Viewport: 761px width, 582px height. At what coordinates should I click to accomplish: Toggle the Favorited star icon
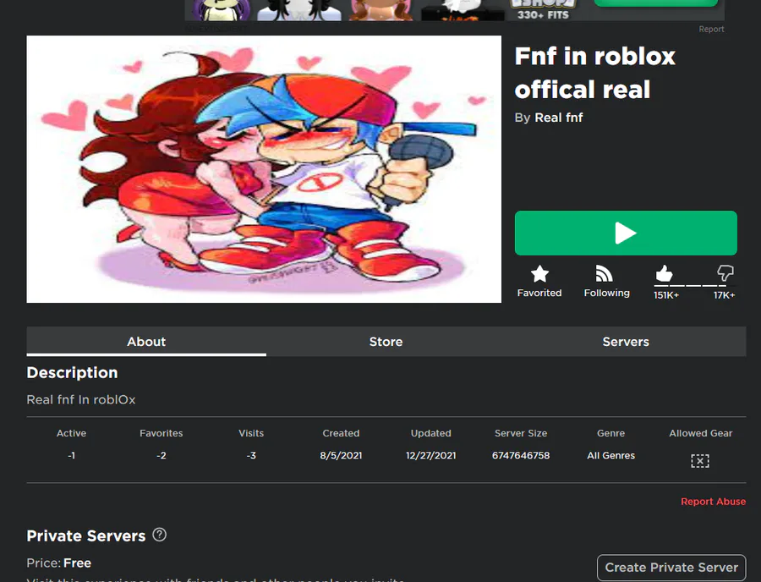pos(539,274)
